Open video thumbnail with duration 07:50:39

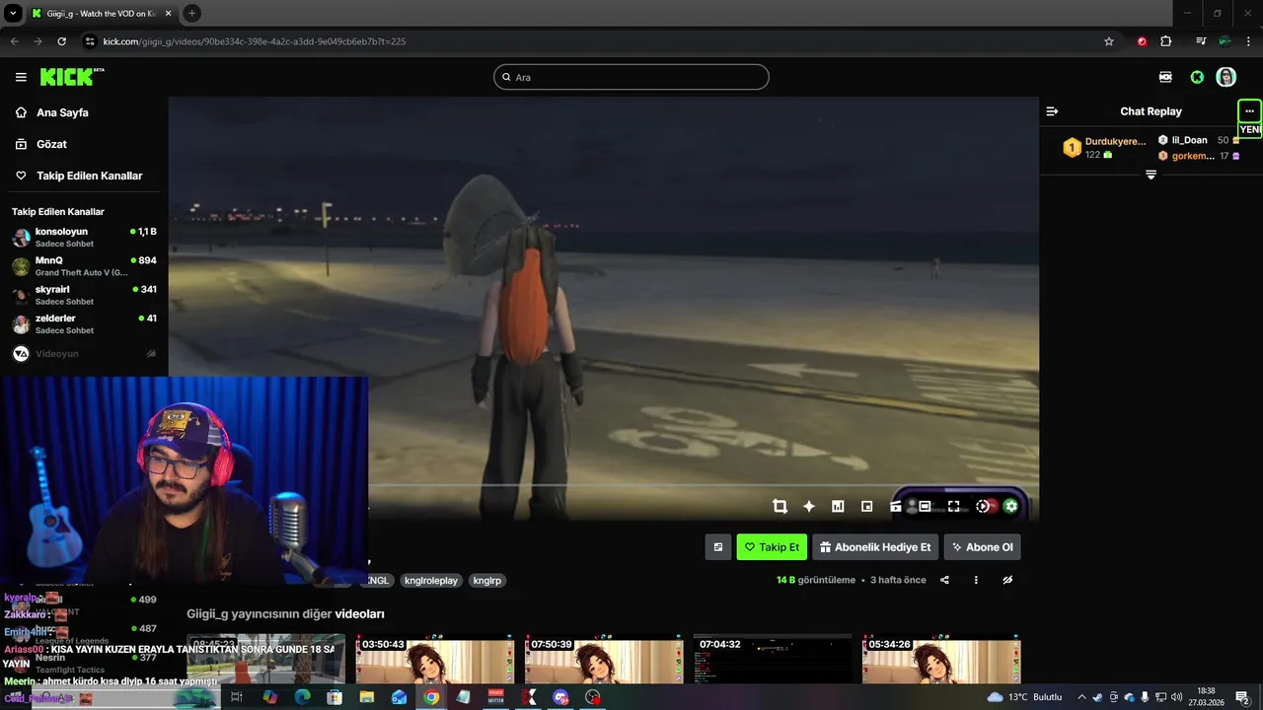point(604,659)
